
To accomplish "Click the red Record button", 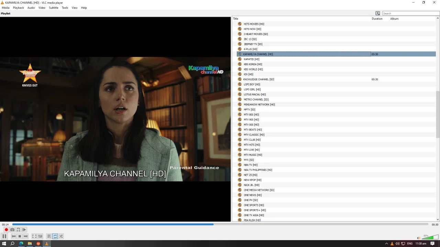I will pos(6,230).
